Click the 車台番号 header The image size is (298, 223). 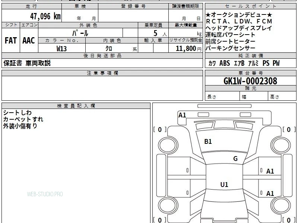(250, 73)
